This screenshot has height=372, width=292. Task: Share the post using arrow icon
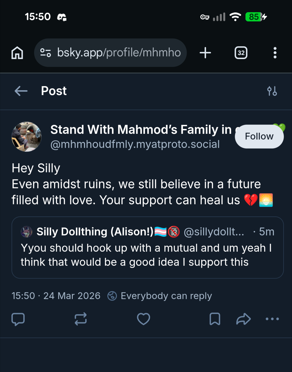point(244,319)
